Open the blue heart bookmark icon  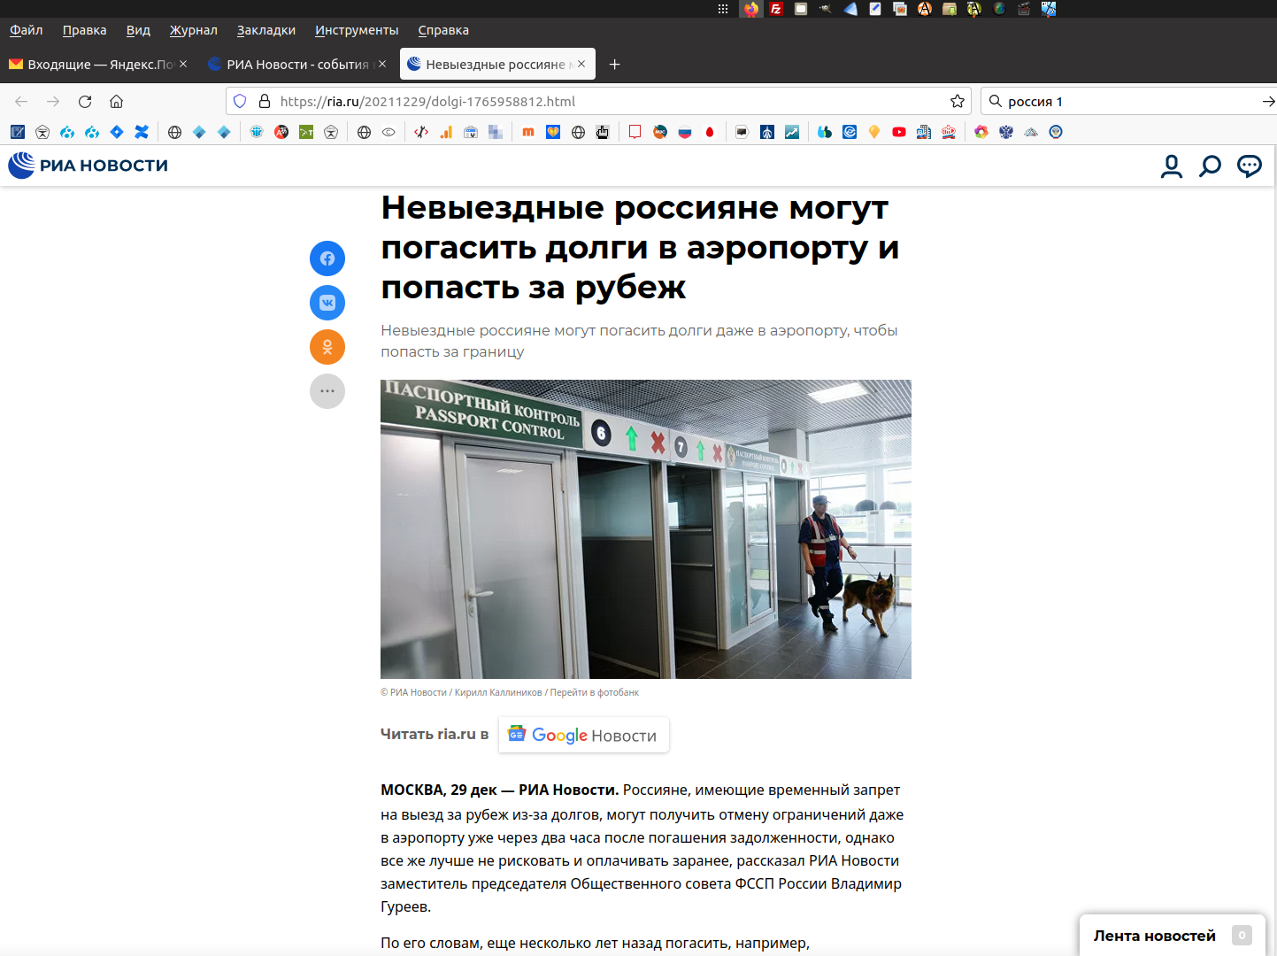pos(553,132)
